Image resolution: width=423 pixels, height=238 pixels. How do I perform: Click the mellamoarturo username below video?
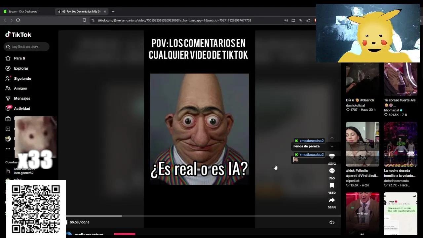coord(89,235)
